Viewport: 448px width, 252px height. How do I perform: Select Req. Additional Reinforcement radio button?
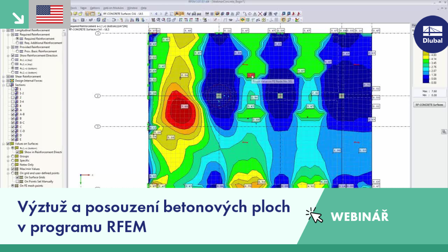tap(17, 43)
